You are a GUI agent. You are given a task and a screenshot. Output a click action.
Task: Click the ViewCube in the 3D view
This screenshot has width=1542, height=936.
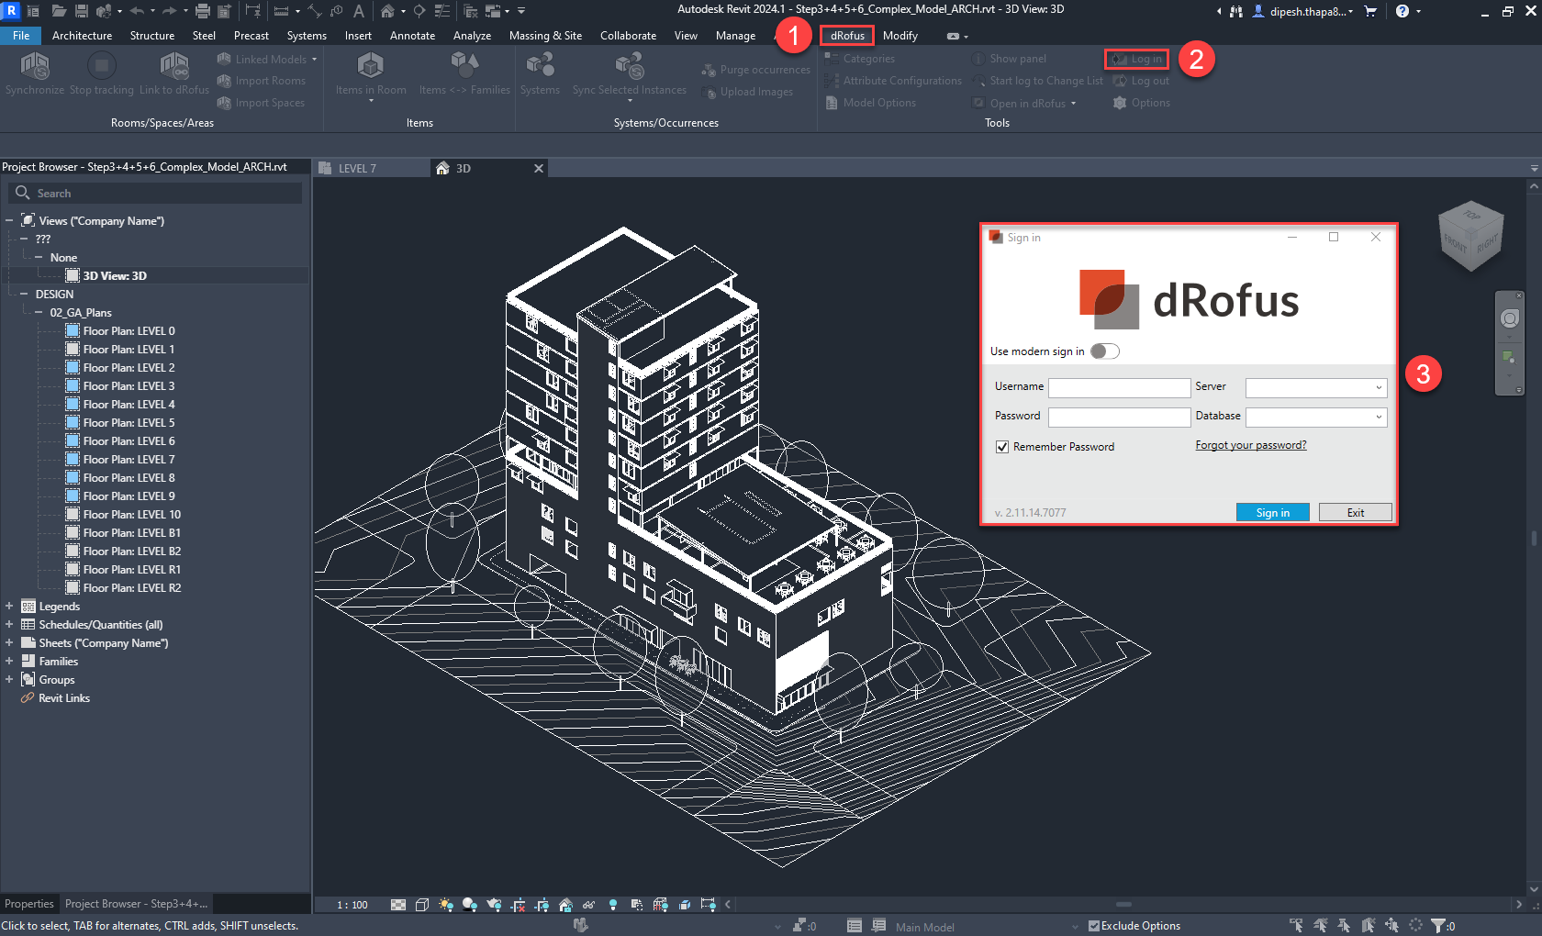(x=1470, y=236)
